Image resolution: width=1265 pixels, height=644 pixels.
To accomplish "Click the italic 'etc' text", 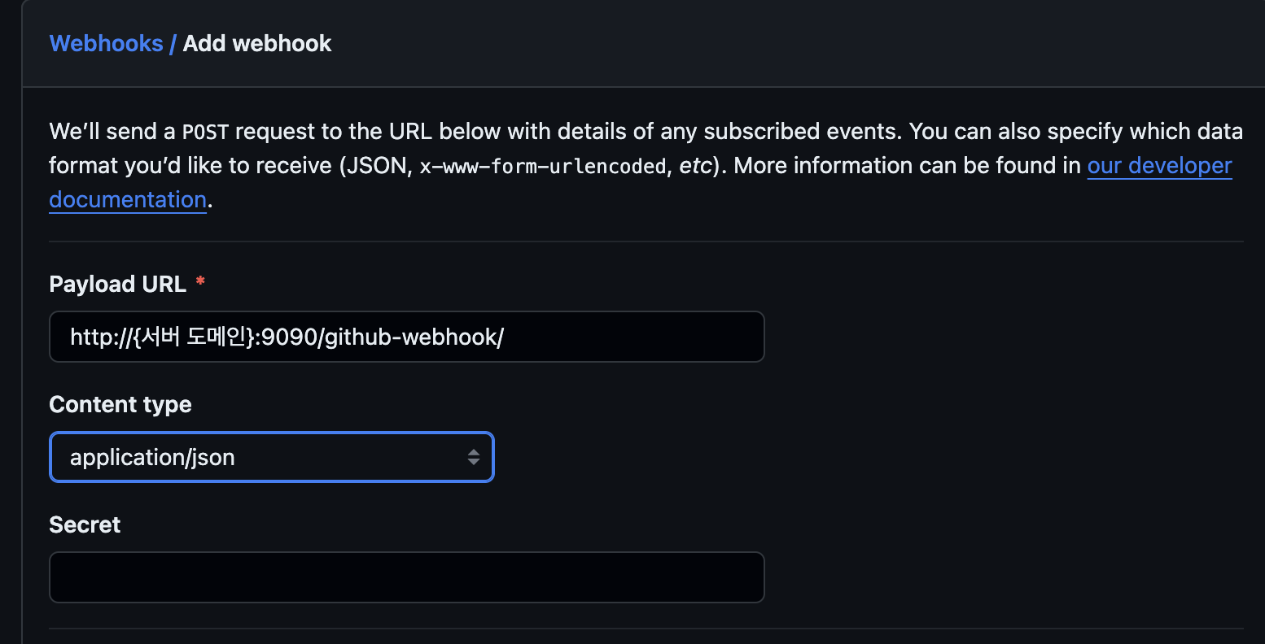I will coord(695,166).
